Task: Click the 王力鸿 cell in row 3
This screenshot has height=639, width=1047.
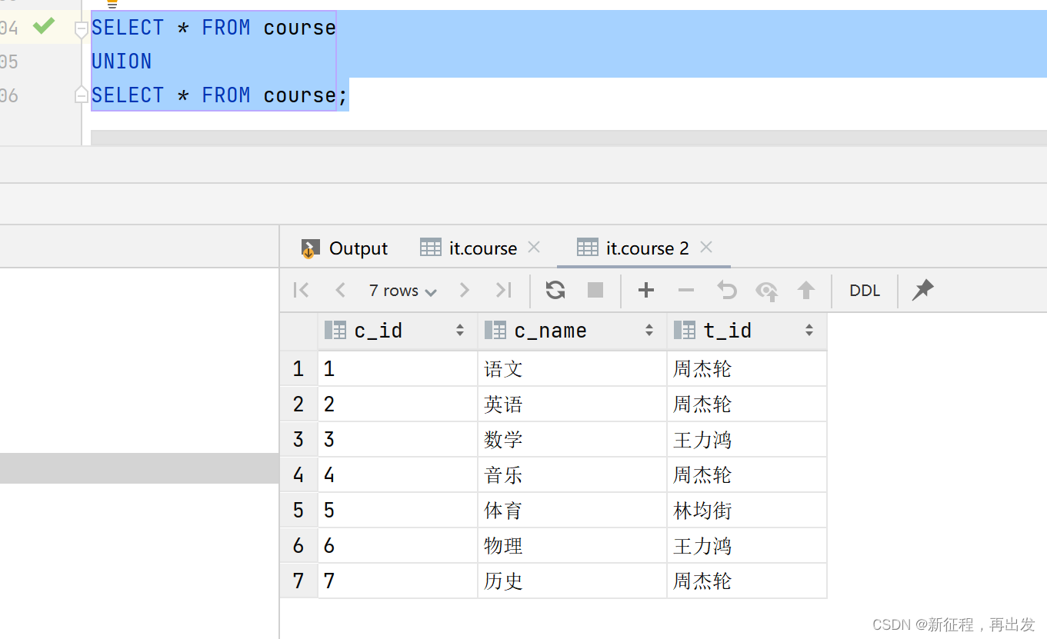Action: pyautogui.click(x=747, y=440)
